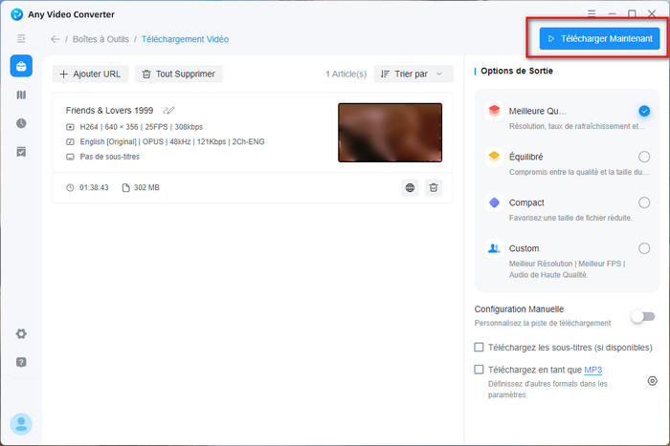Go to Boîtes à Outils breadcrumb
This screenshot has width=670, height=446.
(100, 39)
